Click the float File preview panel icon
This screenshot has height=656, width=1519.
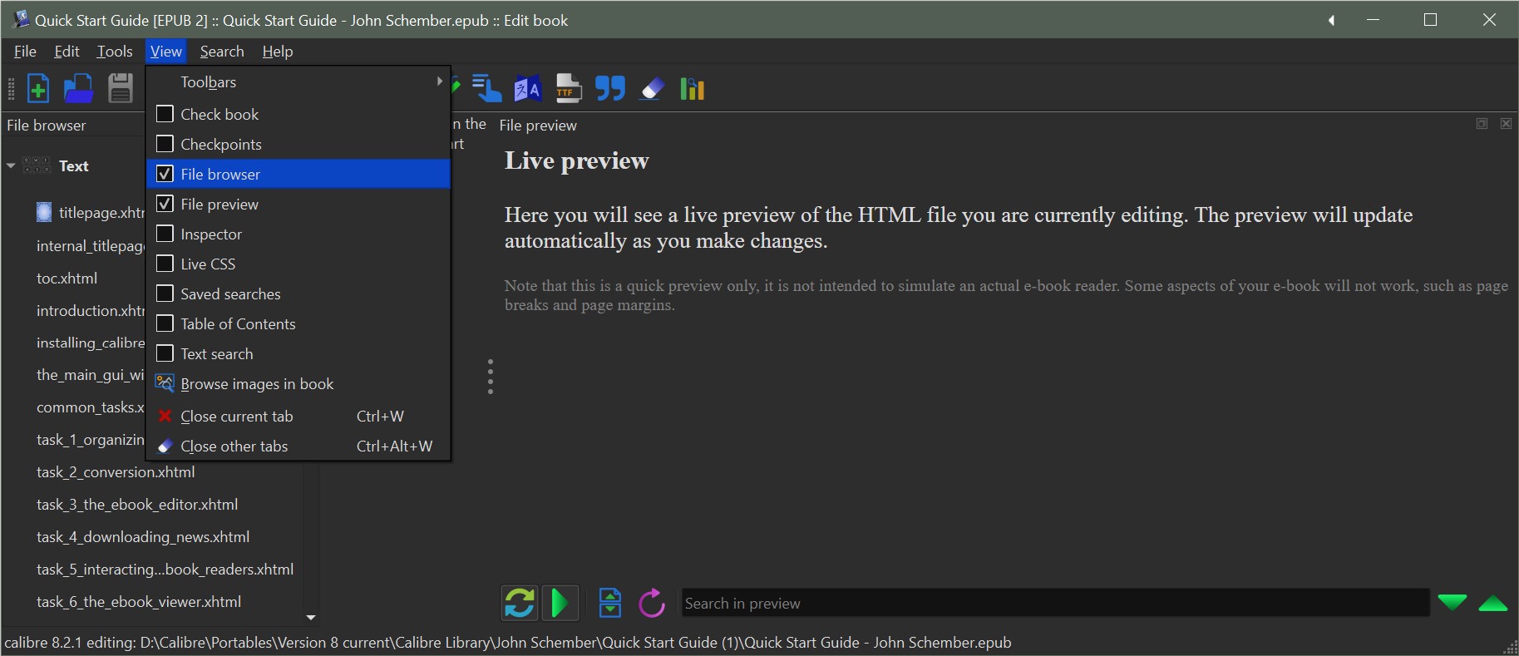pos(1482,124)
